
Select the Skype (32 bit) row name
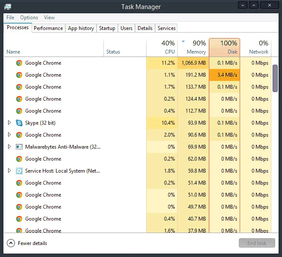tap(40, 123)
